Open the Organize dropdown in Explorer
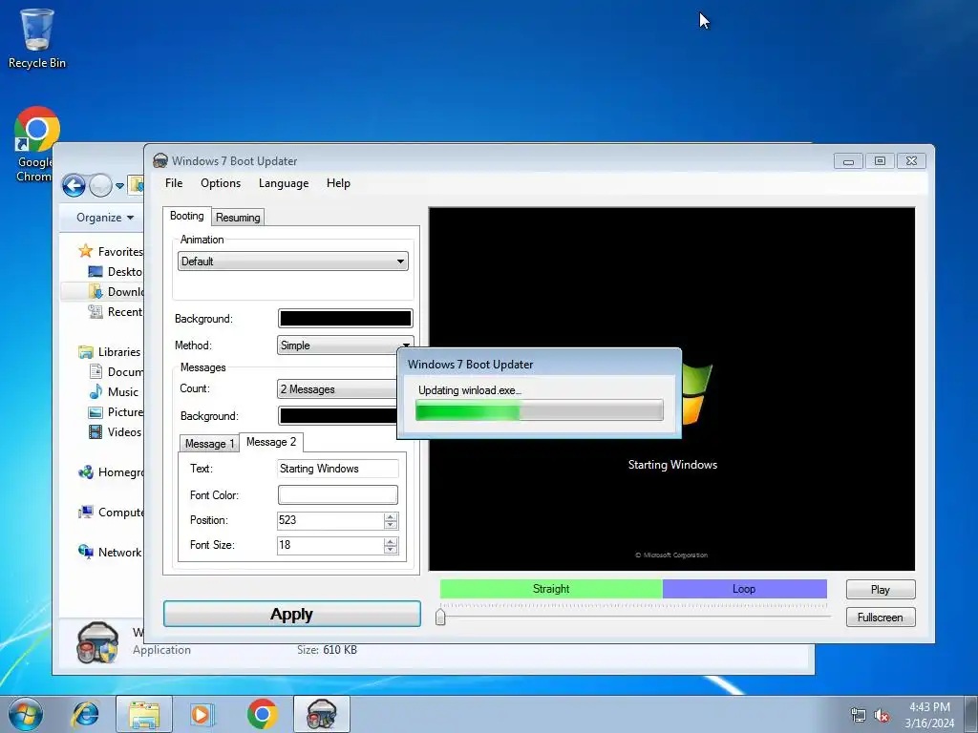 point(105,218)
